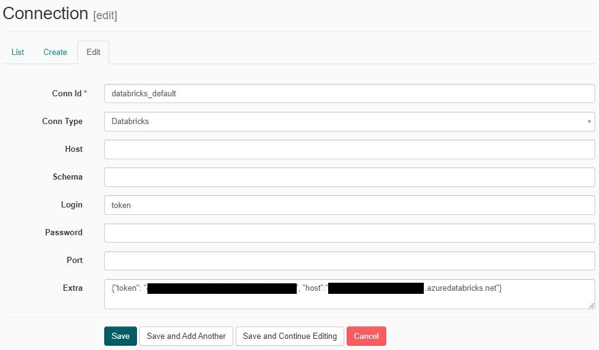This screenshot has height=350, width=599.
Task: Switch to the List tab
Action: pyautogui.click(x=17, y=52)
